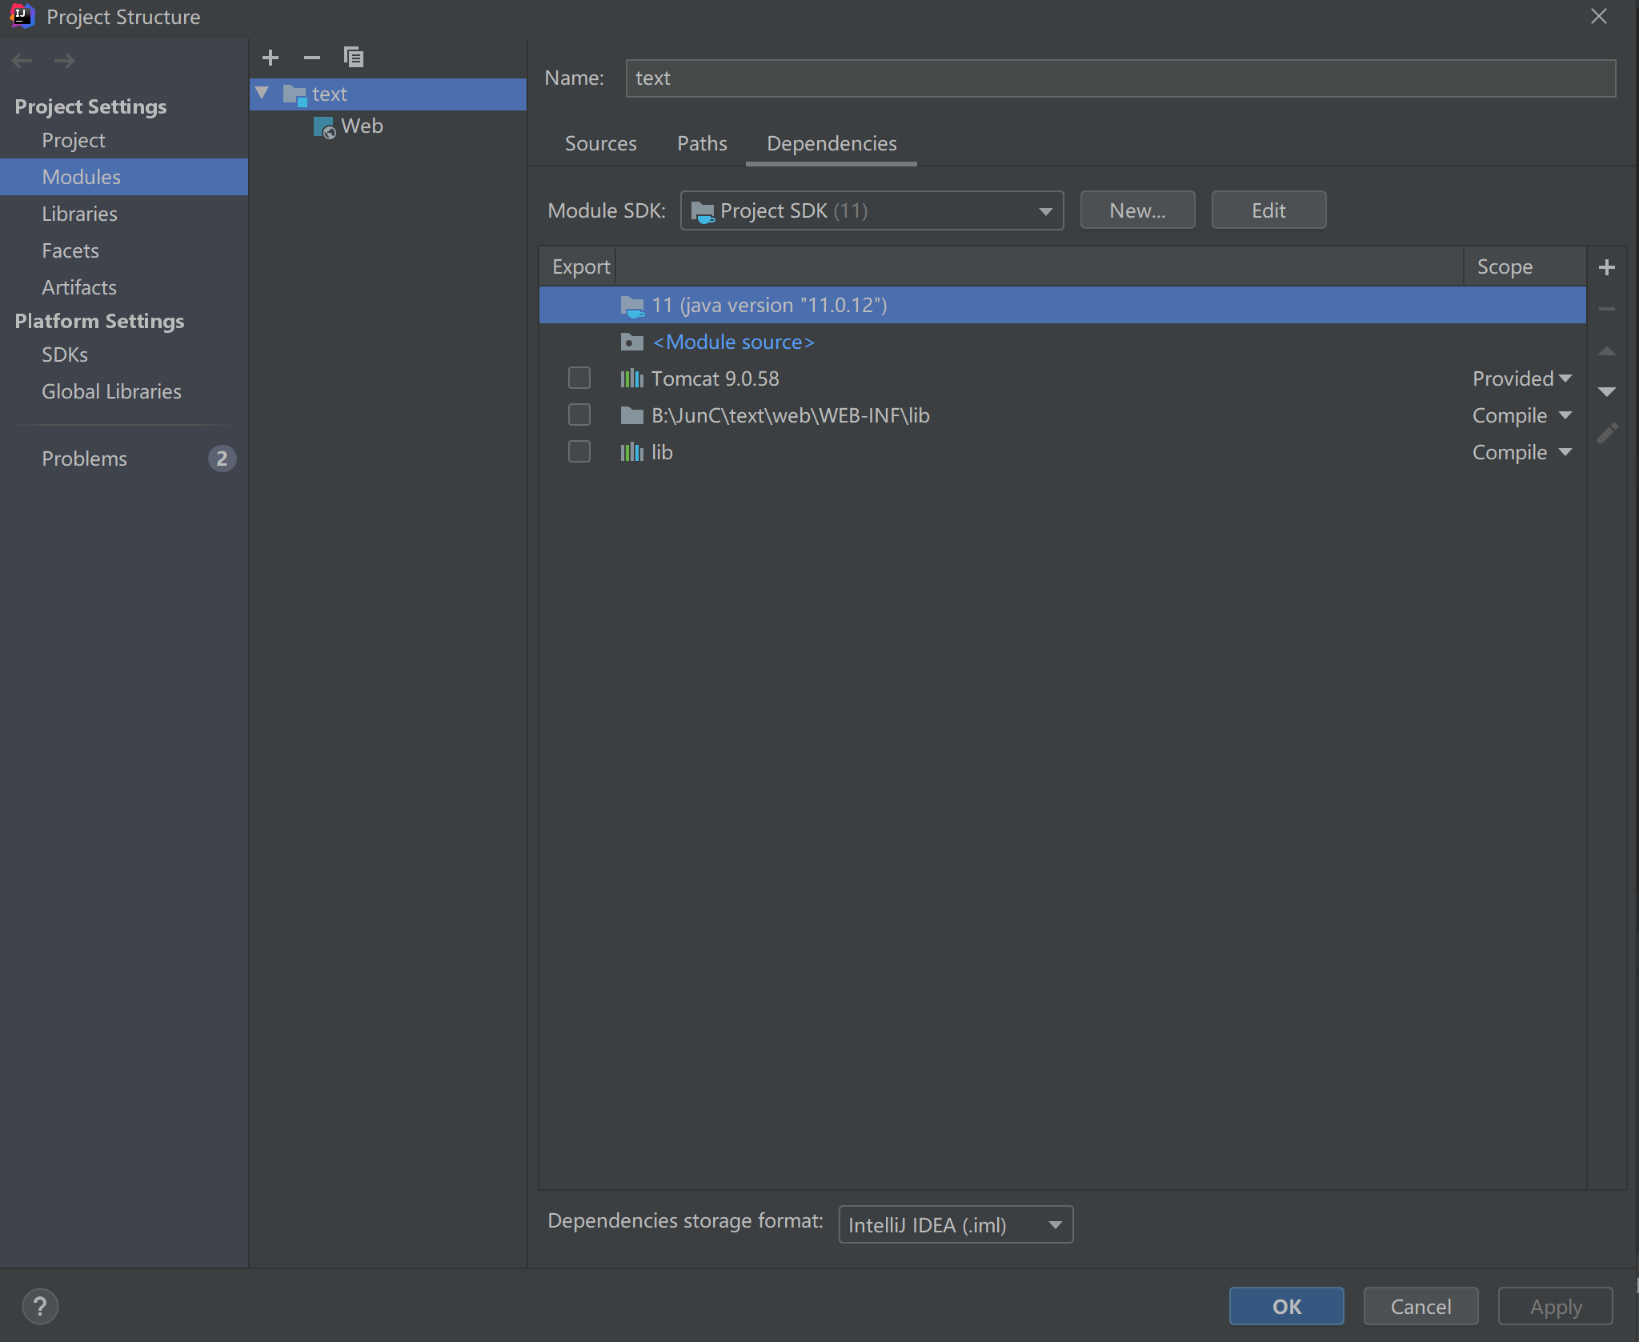Open the dependencies storage format dropdown
This screenshot has width=1639, height=1342.
click(956, 1224)
